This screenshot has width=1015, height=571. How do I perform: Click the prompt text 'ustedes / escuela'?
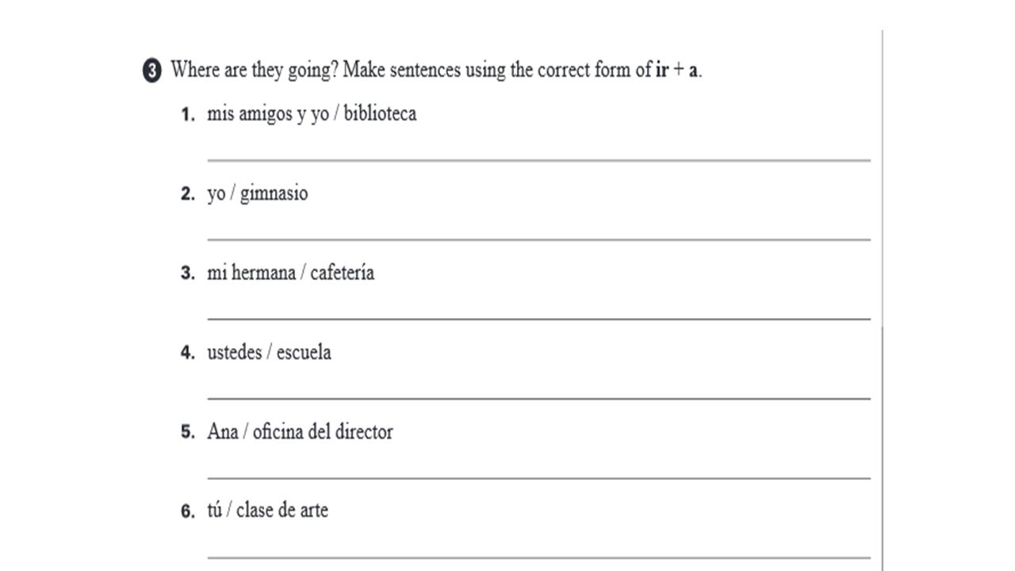click(269, 352)
